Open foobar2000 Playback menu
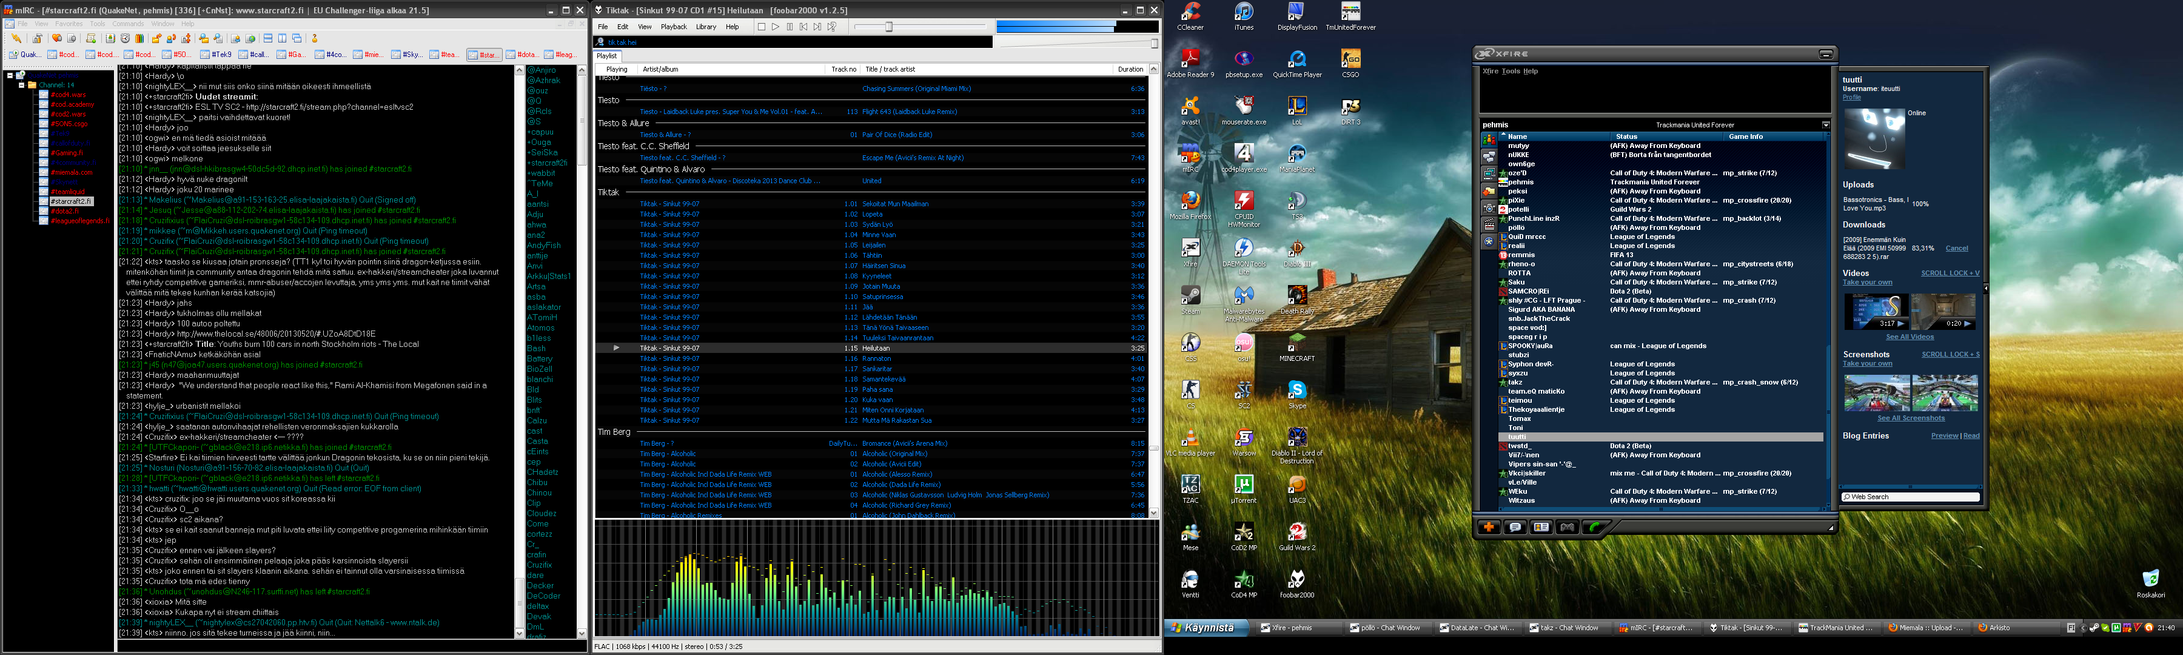The height and width of the screenshot is (655, 2183). pos(674,27)
